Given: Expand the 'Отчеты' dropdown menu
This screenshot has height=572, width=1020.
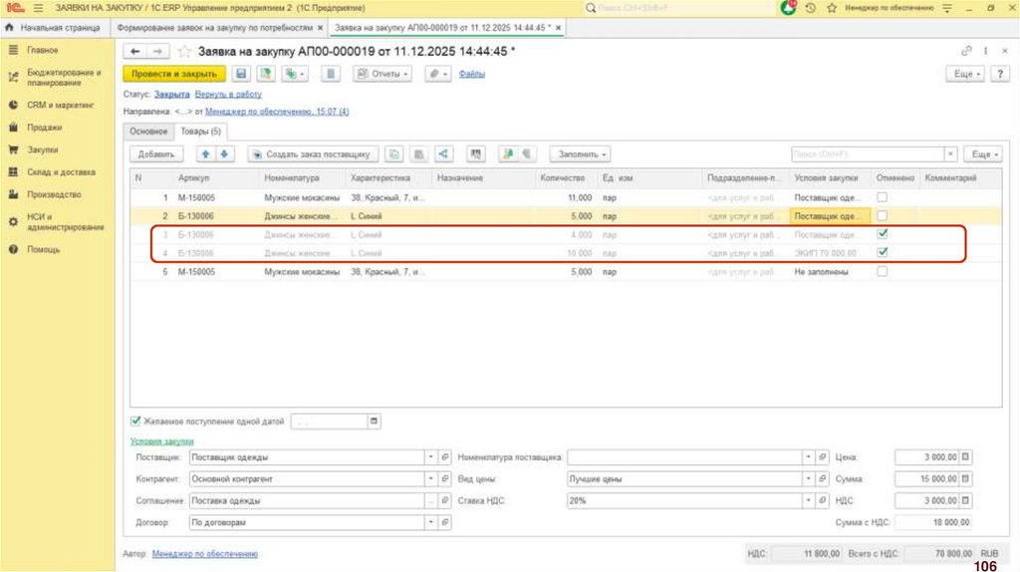Looking at the screenshot, I should point(383,74).
